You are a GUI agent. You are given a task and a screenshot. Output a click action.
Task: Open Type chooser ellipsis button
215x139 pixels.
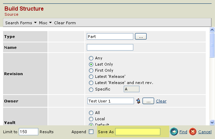pos(141,36)
